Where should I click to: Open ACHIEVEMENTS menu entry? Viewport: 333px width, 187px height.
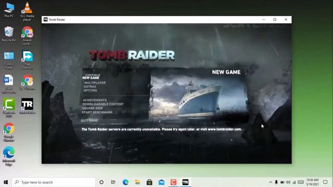point(95,100)
